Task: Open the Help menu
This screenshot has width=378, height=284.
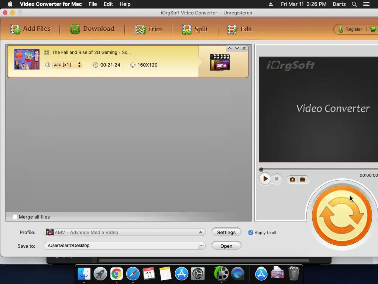Action: coord(125,4)
